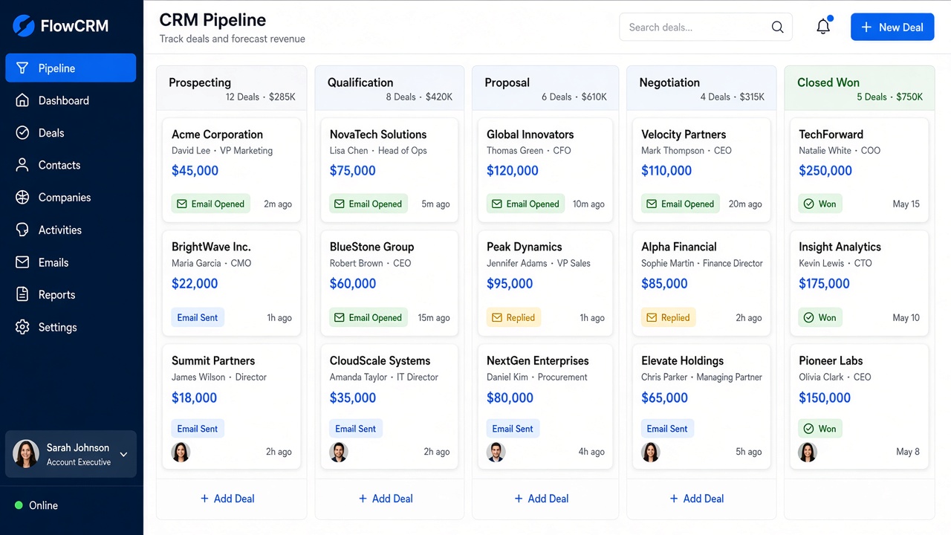Click the Velocity Partners deal title
The image size is (951, 535).
684,134
